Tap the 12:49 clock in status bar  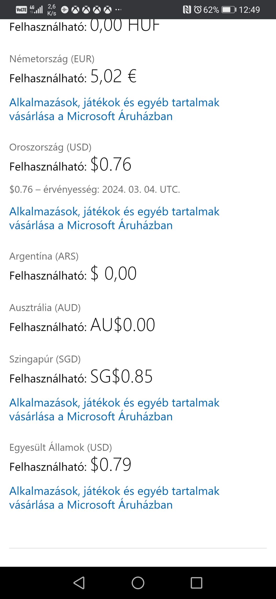point(249,10)
